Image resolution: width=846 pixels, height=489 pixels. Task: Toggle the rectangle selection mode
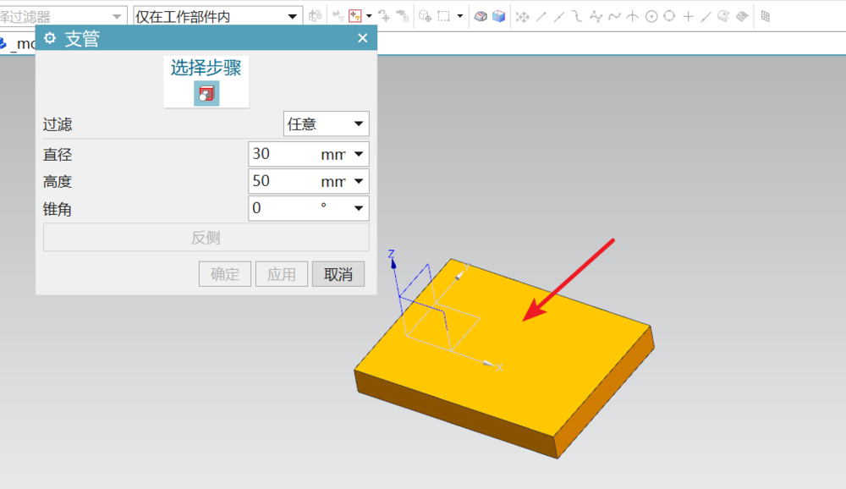[x=443, y=14]
